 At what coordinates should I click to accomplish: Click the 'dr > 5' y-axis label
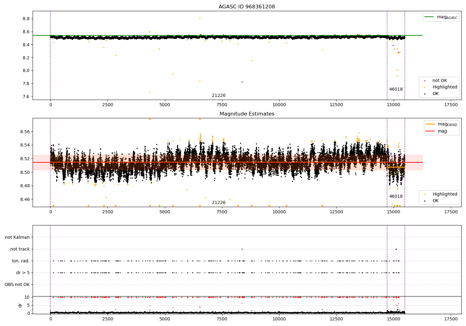[23, 273]
